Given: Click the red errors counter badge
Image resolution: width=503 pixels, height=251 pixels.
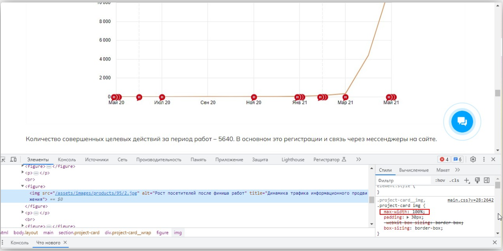Looking at the screenshot, I should click(x=444, y=159).
